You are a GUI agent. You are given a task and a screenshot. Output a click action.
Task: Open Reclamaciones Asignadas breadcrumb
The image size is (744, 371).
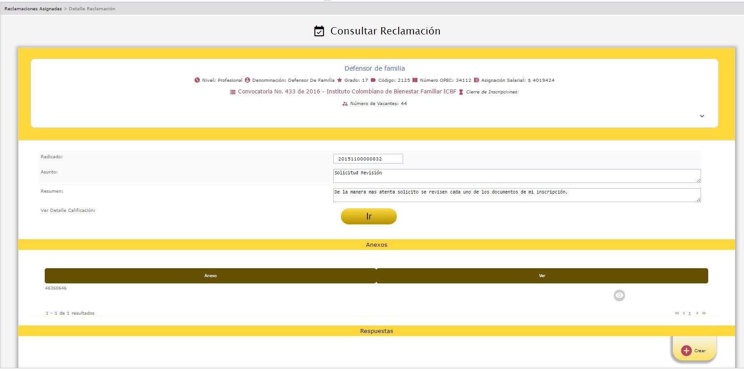[x=33, y=9]
